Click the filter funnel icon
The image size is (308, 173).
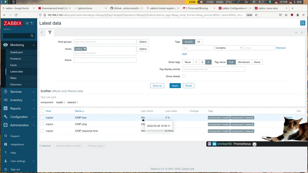tap(50, 32)
